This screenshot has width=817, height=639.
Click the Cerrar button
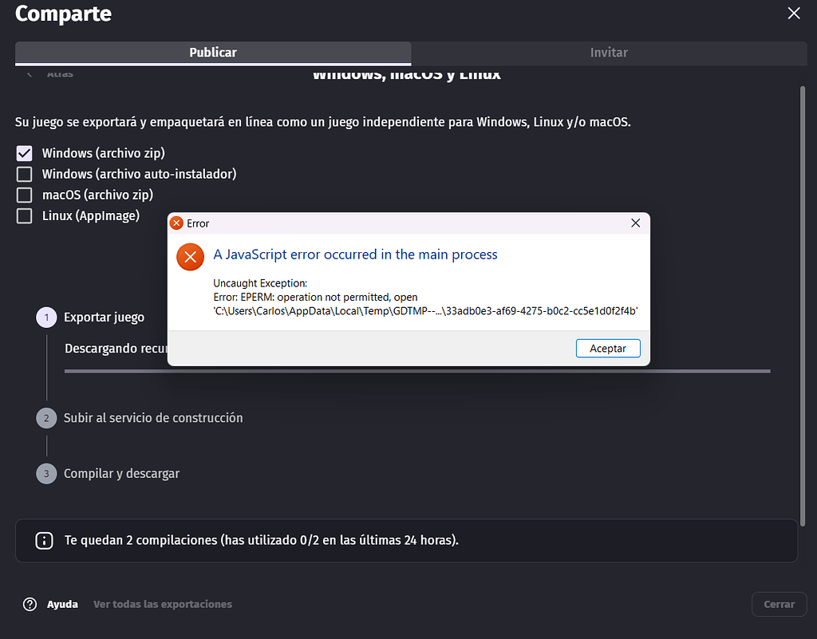click(x=779, y=604)
